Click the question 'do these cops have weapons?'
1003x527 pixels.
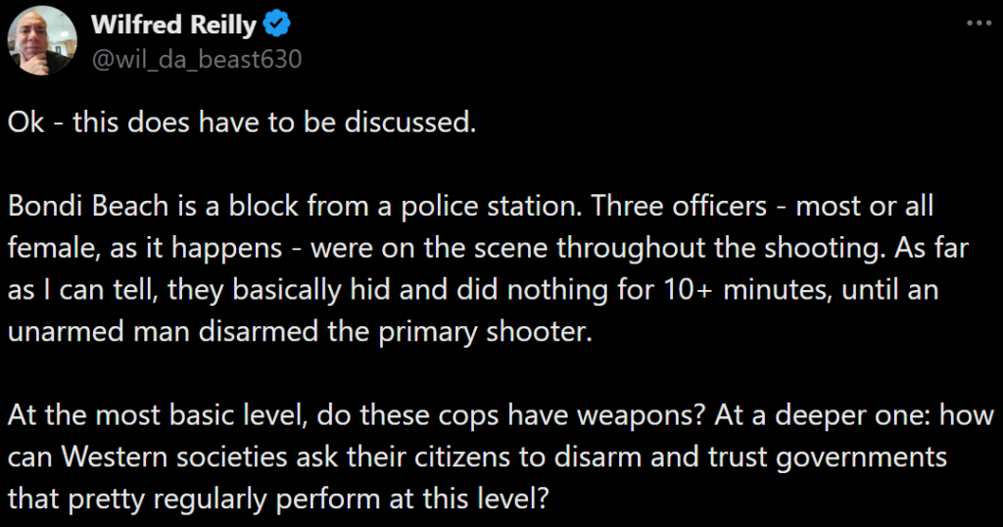(x=499, y=415)
